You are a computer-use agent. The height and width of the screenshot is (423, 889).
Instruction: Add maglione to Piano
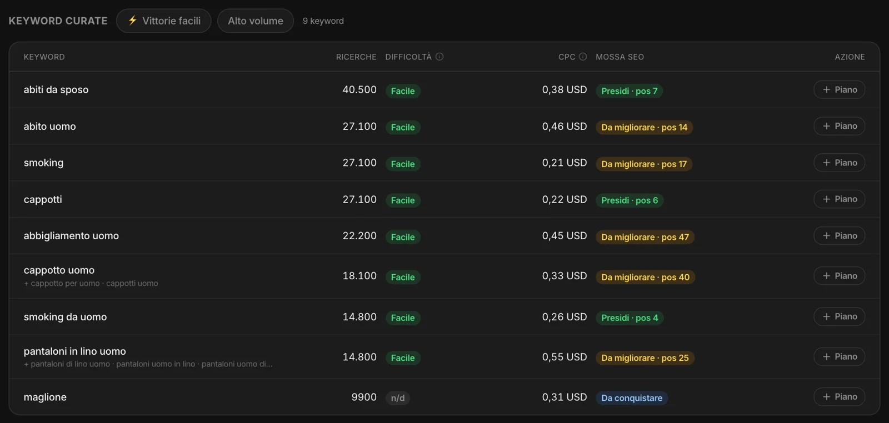click(840, 397)
